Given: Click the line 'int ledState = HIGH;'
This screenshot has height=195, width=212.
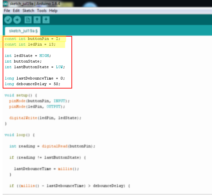Looking at the screenshot, I should [28, 56].
